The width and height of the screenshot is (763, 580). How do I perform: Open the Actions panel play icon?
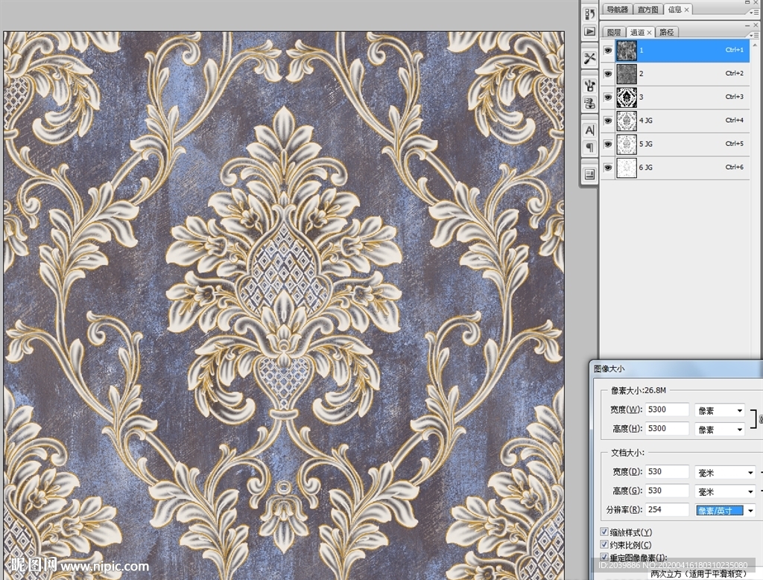tap(590, 31)
